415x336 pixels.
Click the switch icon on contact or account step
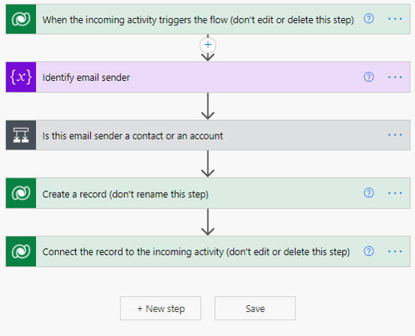pos(21,135)
